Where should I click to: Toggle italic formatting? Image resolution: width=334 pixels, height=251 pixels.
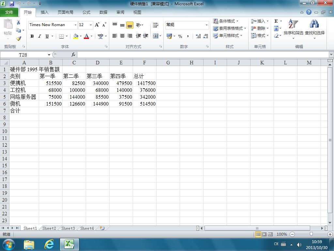[x=39, y=36]
